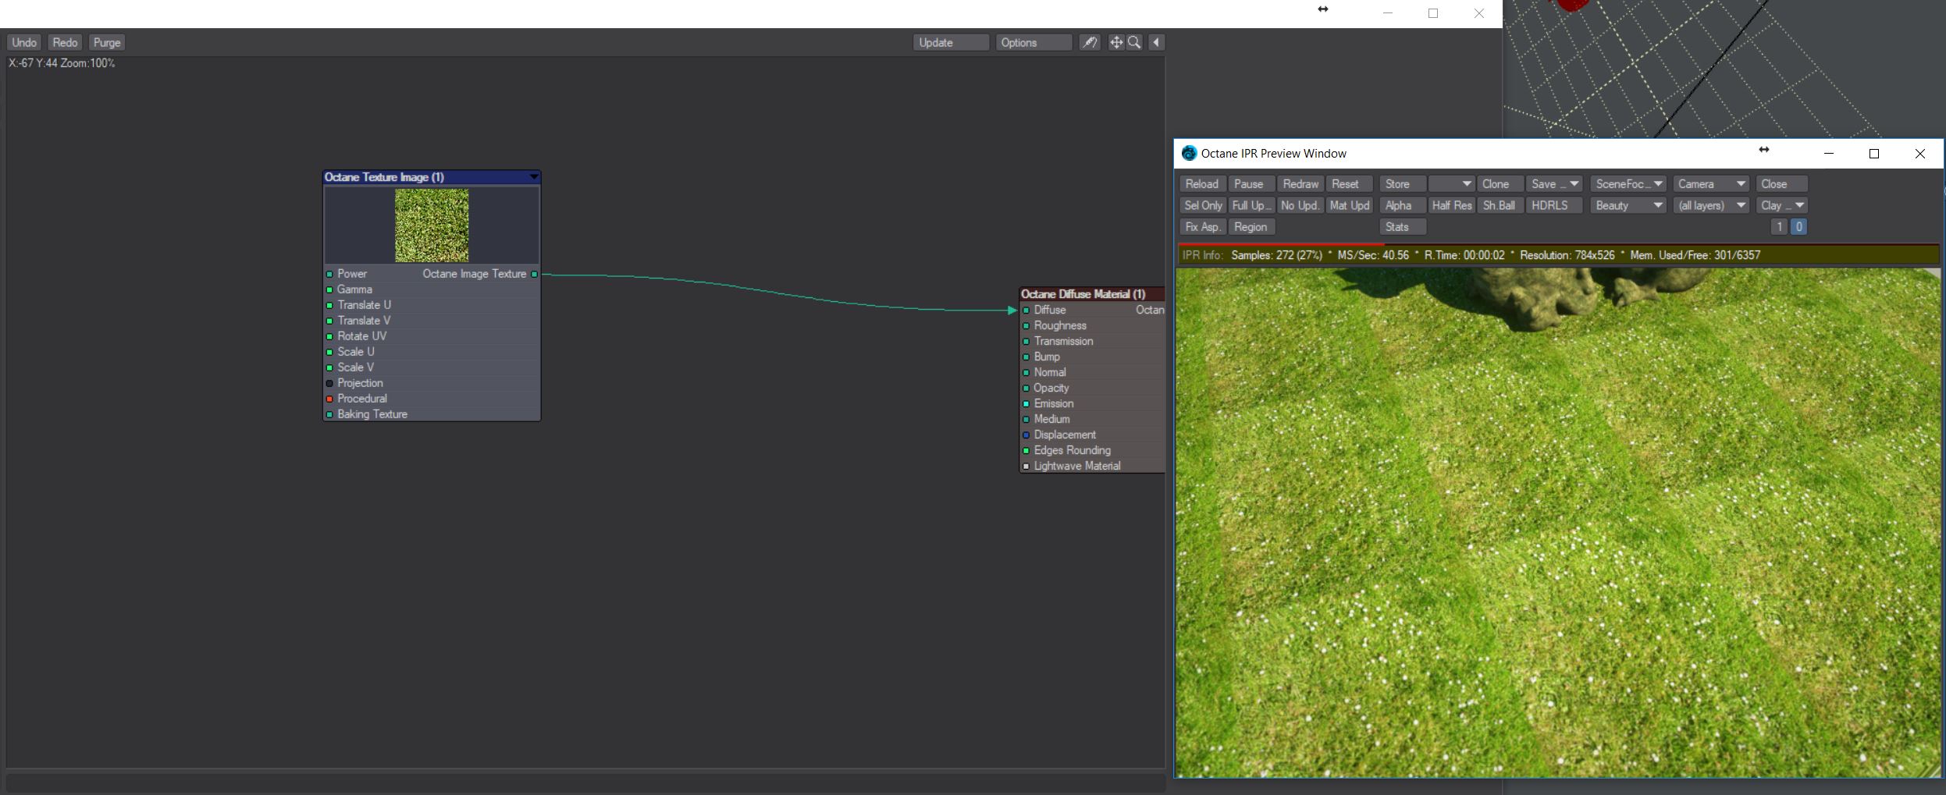Open the SceneFoc... dropdown
1946x795 pixels.
(x=1628, y=184)
